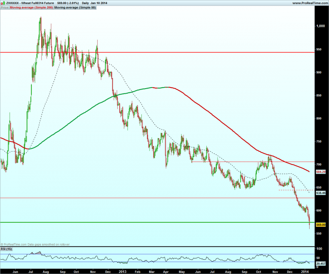Click the ProRealTime copyright notice text

click(x=35, y=244)
